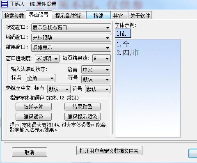Expand the 状态窗口 dropdown
This screenshot has width=197, height=163.
[71, 28]
